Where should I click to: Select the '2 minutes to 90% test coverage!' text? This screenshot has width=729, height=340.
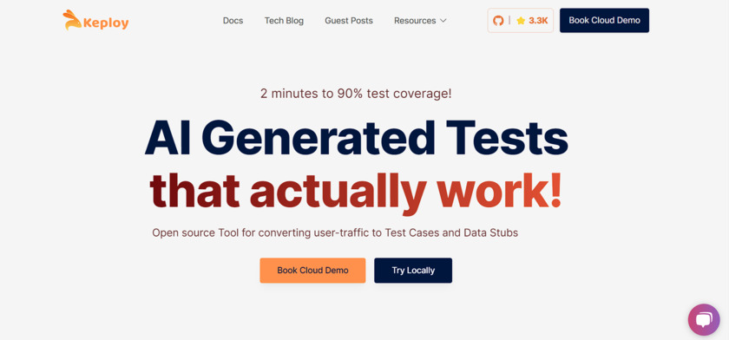point(356,94)
